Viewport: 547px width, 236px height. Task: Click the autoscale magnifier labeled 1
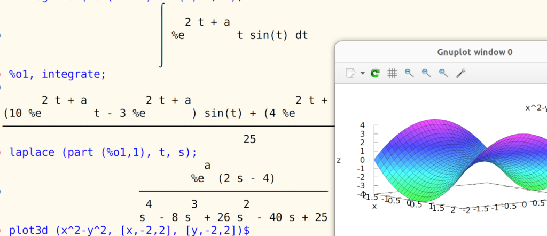pyautogui.click(x=443, y=73)
